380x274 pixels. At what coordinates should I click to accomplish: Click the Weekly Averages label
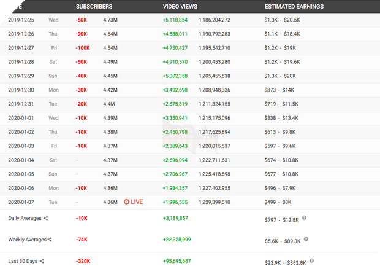(26, 240)
